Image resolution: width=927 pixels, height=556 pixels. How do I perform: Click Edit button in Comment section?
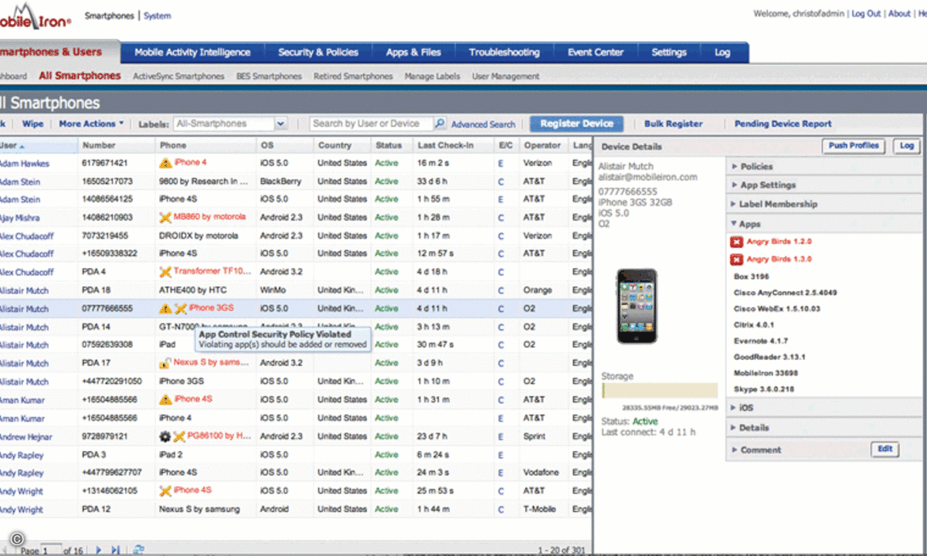click(885, 449)
